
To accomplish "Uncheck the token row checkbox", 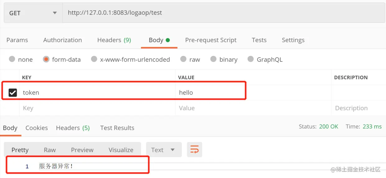I will tap(12, 92).
